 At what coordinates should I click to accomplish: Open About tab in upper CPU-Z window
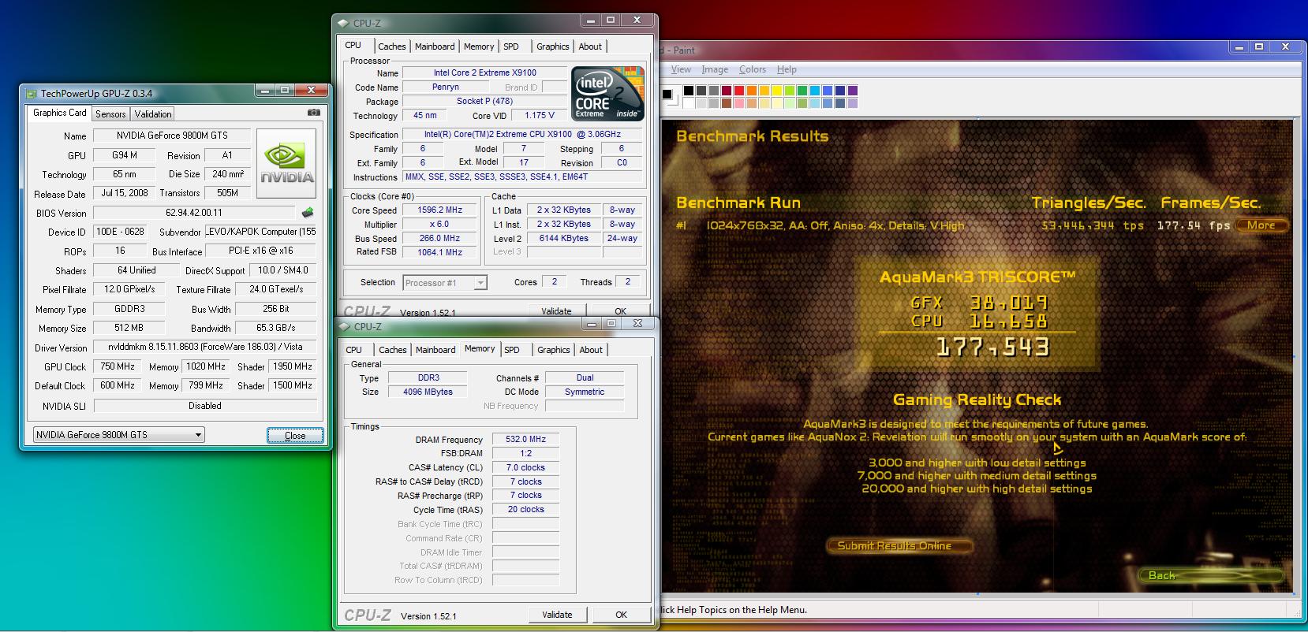590,46
